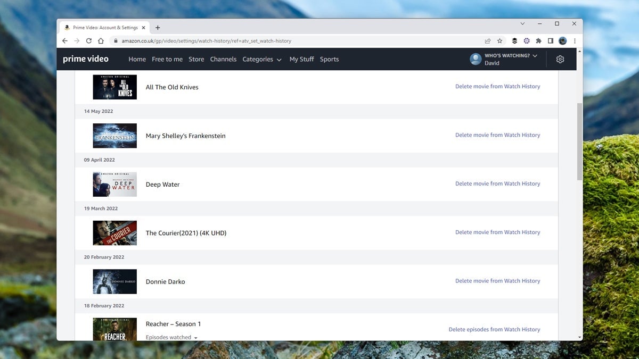639x359 pixels.
Task: Click the browser back arrow
Action: pyautogui.click(x=64, y=40)
